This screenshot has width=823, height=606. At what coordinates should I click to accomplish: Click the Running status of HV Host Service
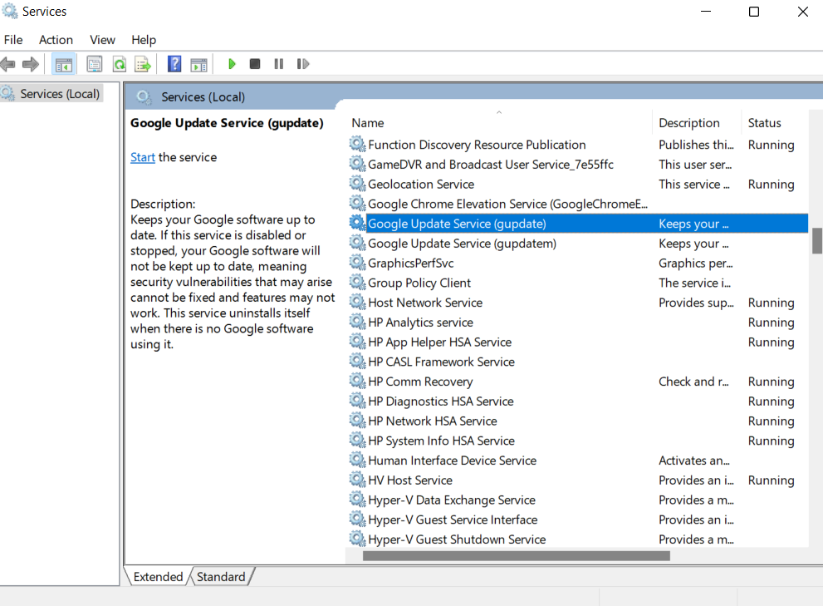point(771,480)
